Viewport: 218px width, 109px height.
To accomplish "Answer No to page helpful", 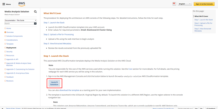I will (x=201, y=108).
